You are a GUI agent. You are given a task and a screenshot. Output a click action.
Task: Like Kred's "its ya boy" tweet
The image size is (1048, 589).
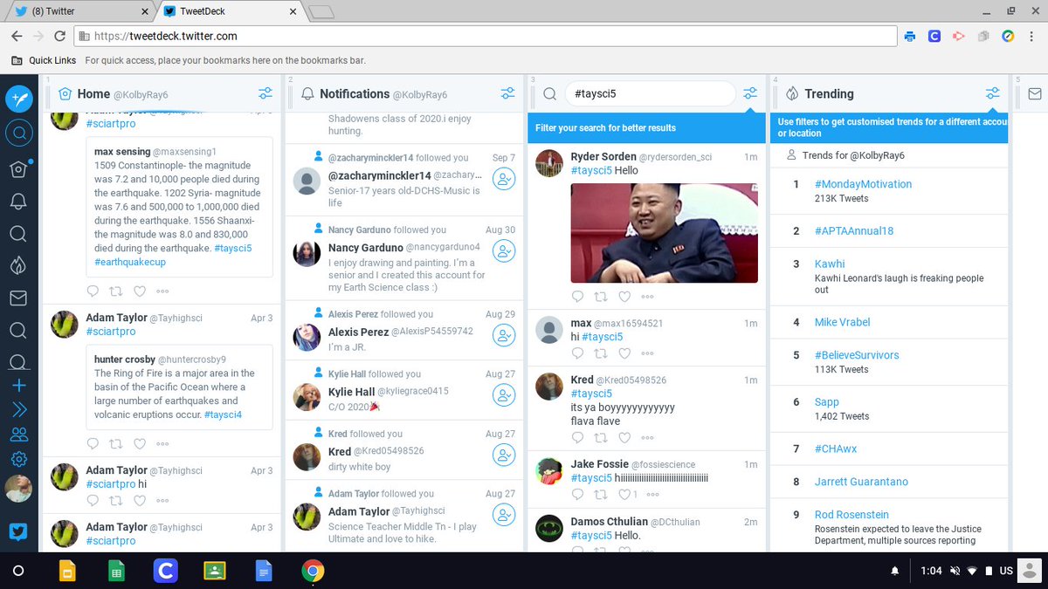(624, 438)
